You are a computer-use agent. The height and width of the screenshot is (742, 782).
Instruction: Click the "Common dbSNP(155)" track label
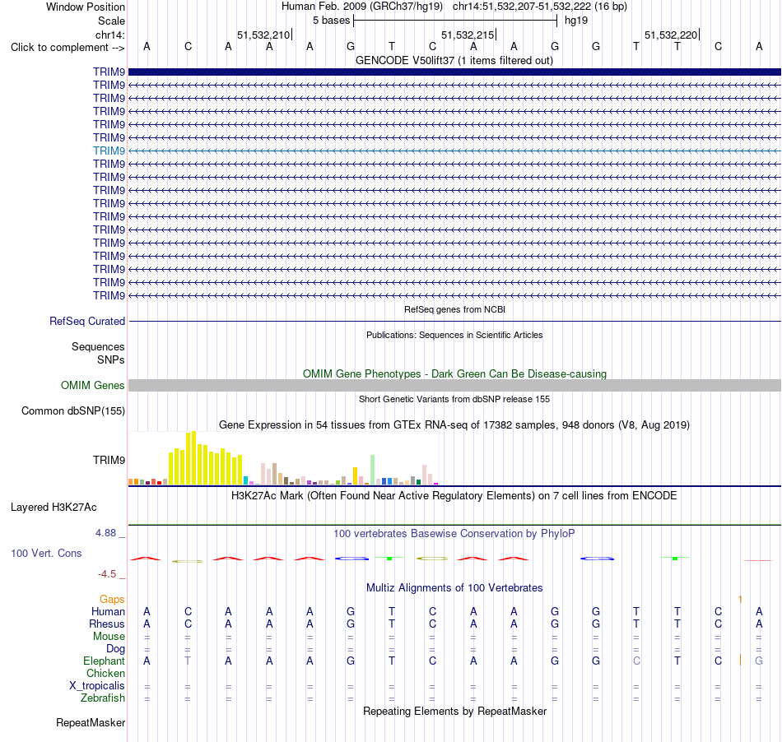pos(72,411)
